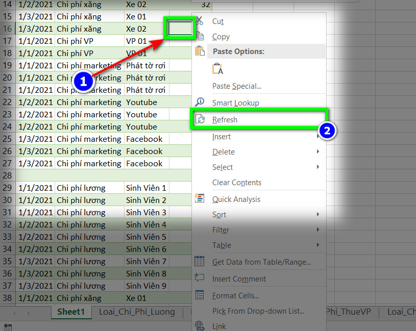Screen dimensions: 416x331
Task: Click the Refresh icon
Action: point(200,119)
